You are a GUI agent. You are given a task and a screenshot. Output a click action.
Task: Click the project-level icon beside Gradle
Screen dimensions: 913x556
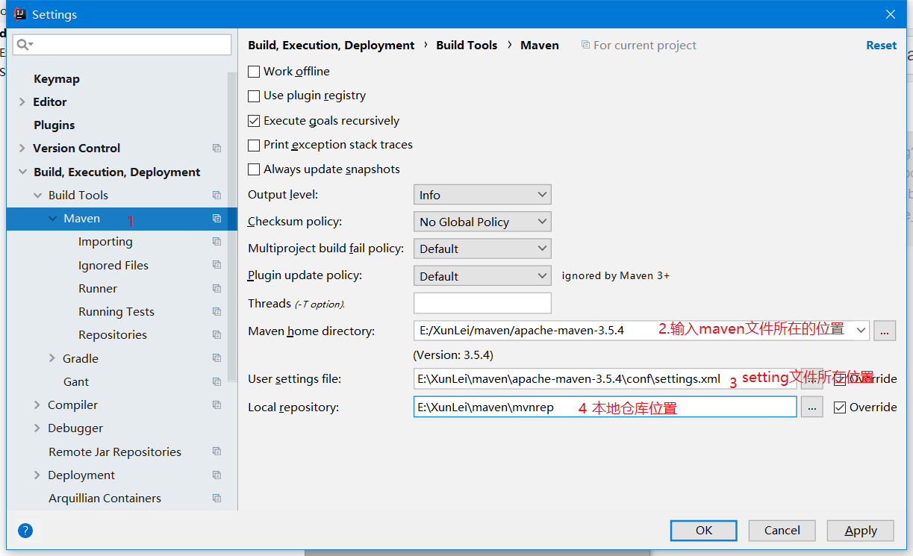coord(216,358)
